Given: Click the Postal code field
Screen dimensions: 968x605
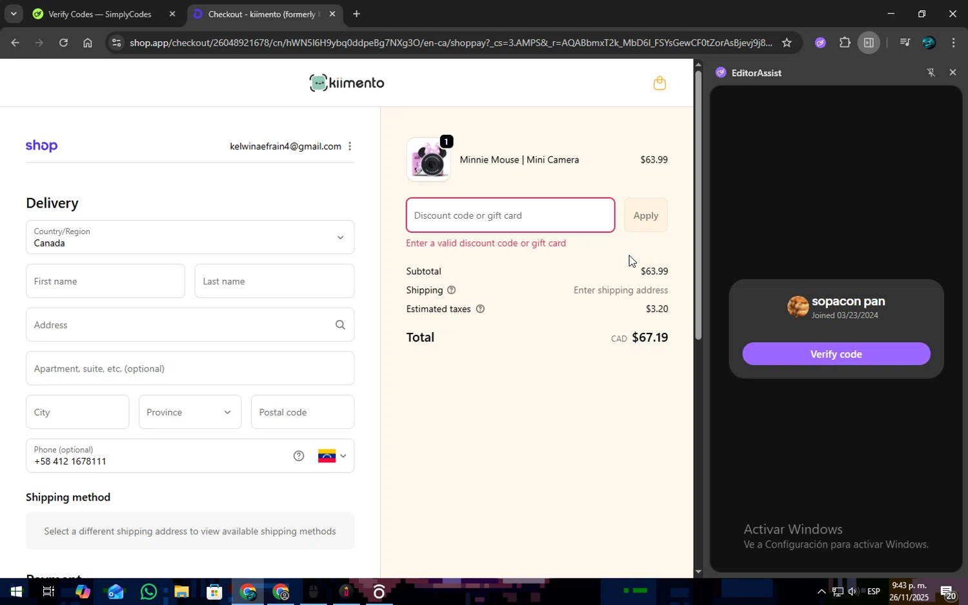Looking at the screenshot, I should (303, 412).
